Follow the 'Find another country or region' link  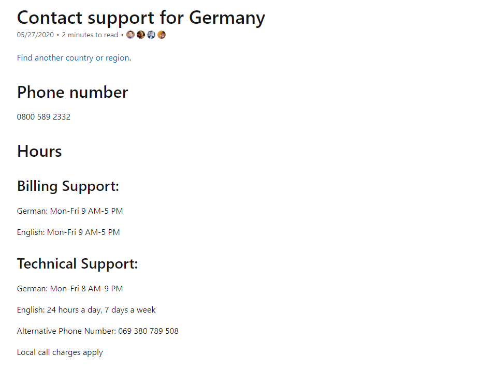click(73, 58)
